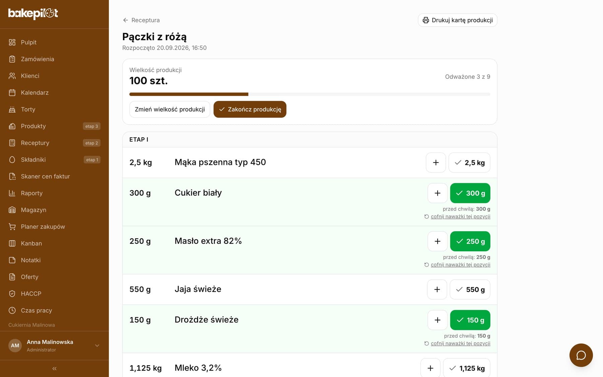Add partial weight for Mleko 3,2%

click(430, 368)
